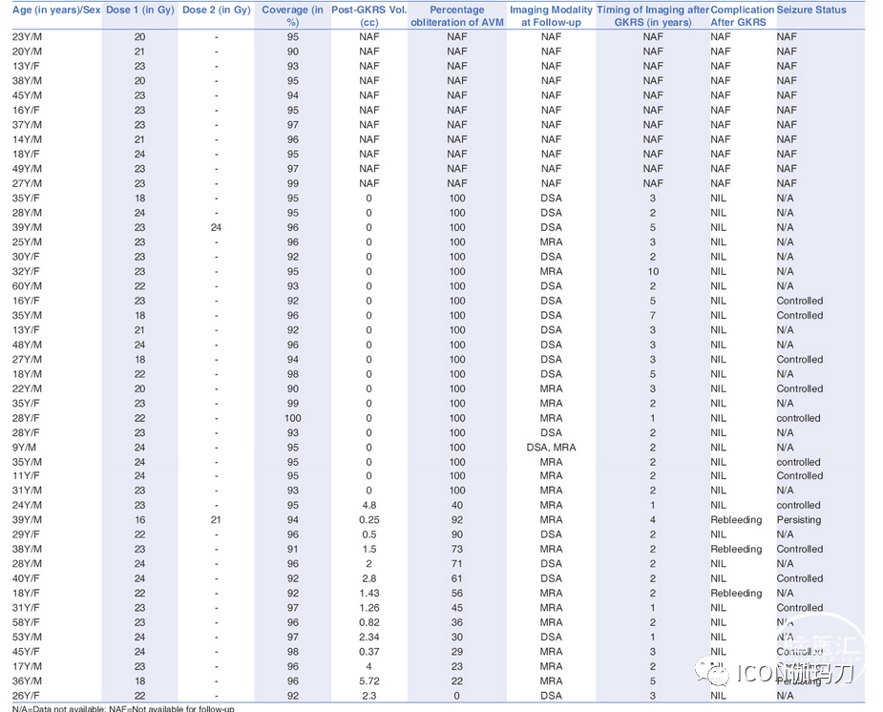Select the coverage value "100" in 28Y/F row
The height and width of the screenshot is (712, 883).
tap(292, 418)
